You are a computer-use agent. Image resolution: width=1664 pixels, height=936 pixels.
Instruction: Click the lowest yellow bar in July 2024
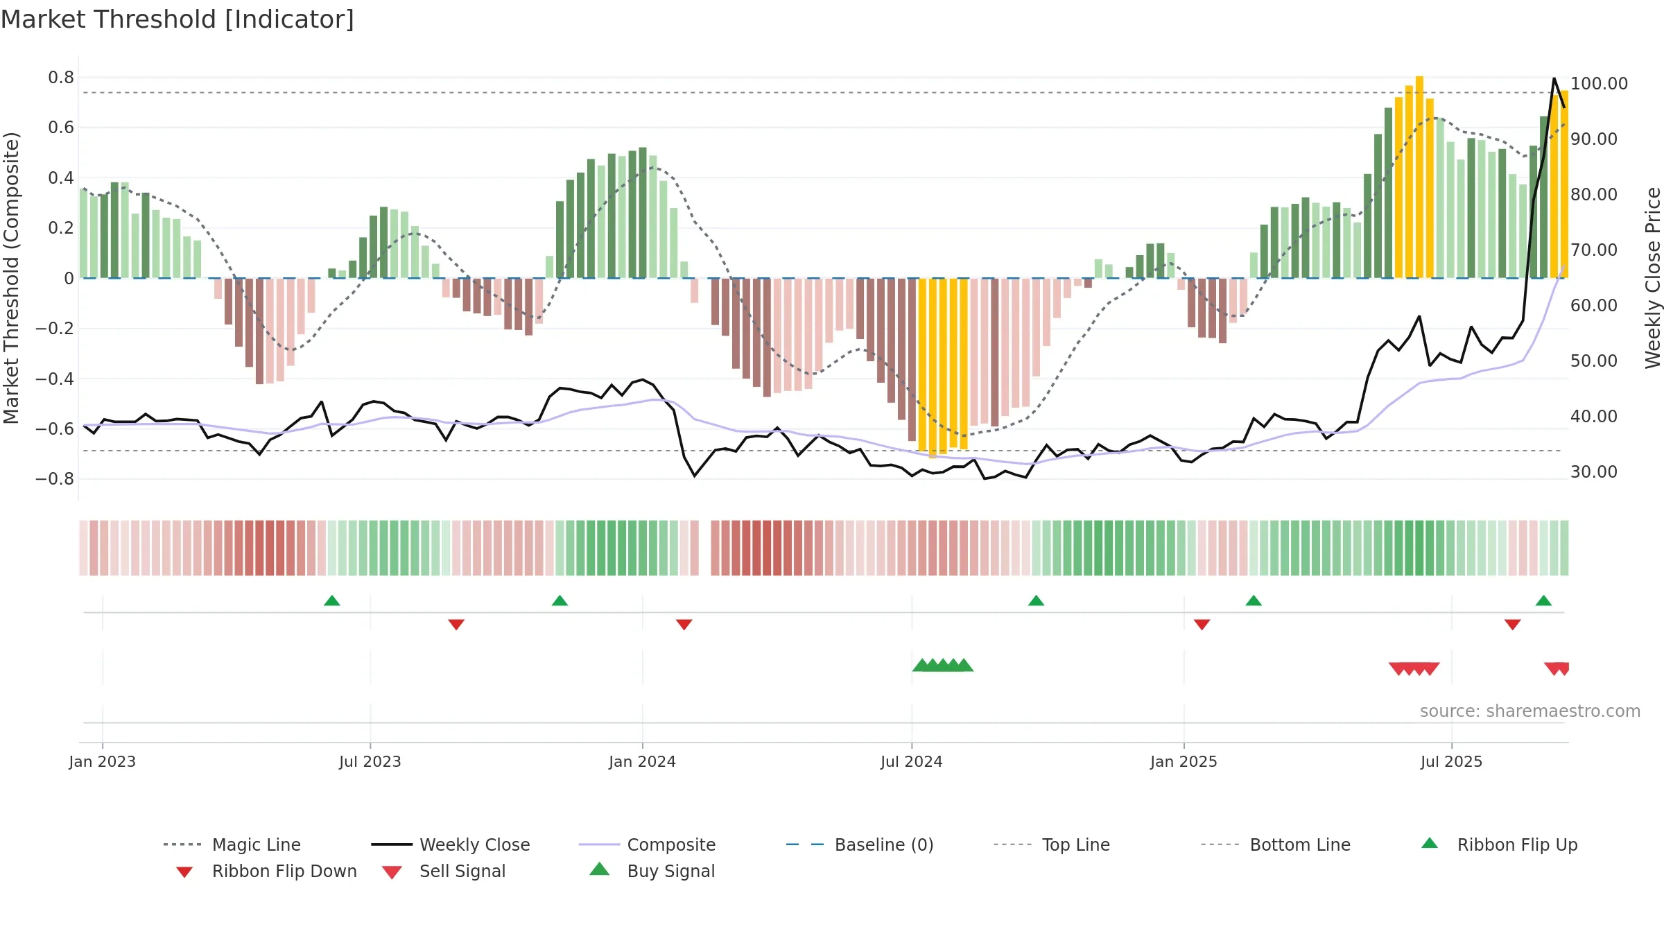click(x=933, y=368)
